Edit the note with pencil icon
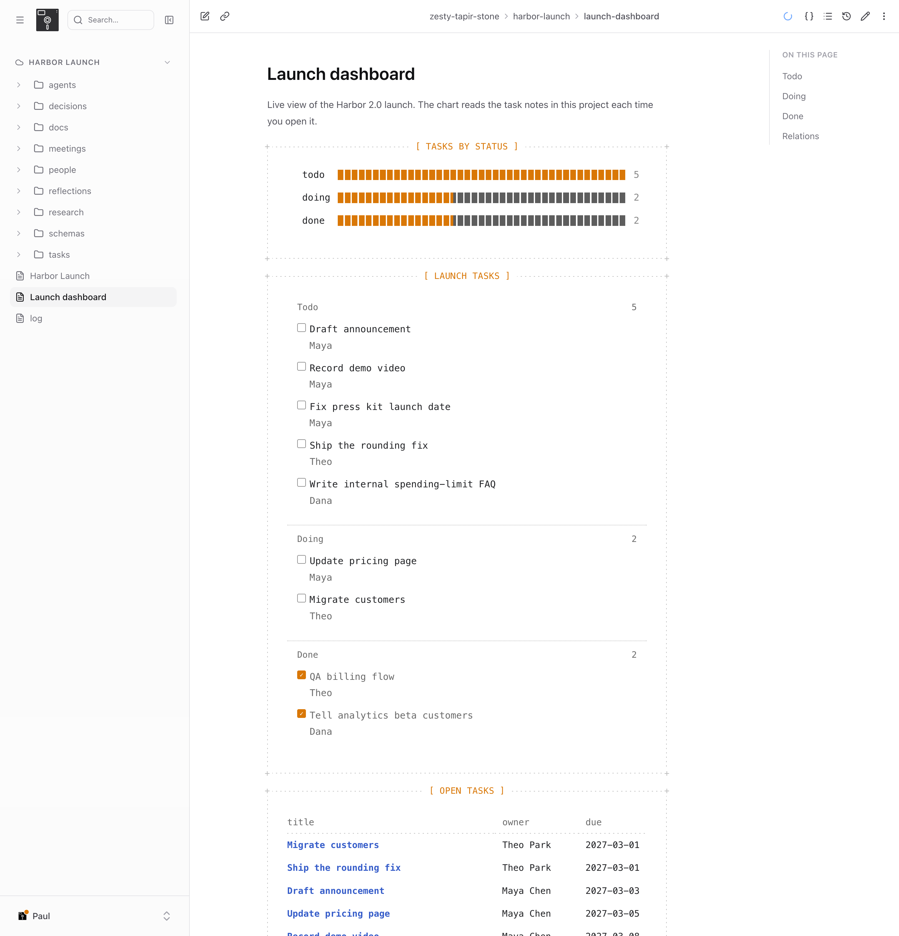 (865, 16)
